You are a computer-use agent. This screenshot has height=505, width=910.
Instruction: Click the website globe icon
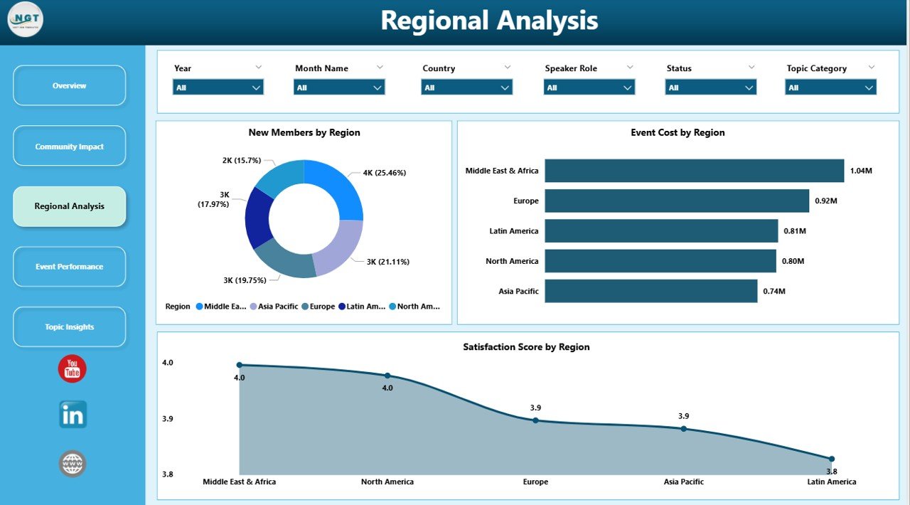pos(71,463)
